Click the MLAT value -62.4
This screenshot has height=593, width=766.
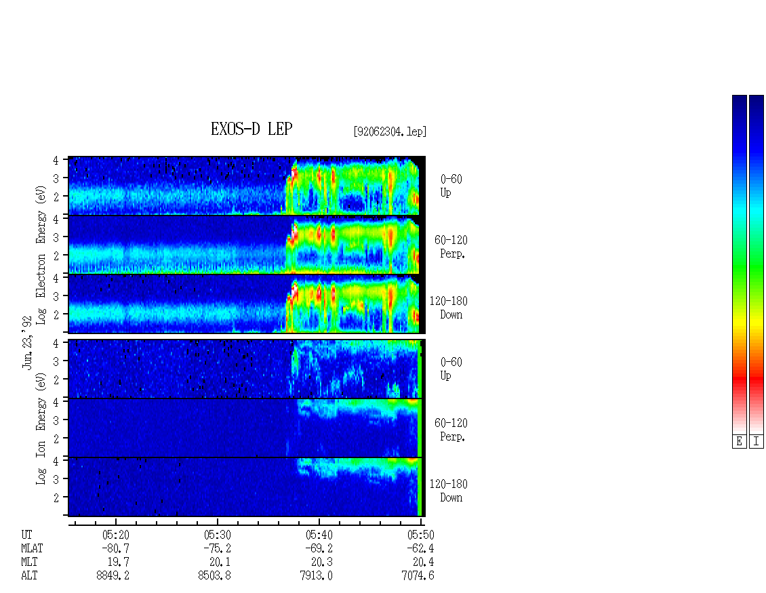(x=420, y=548)
